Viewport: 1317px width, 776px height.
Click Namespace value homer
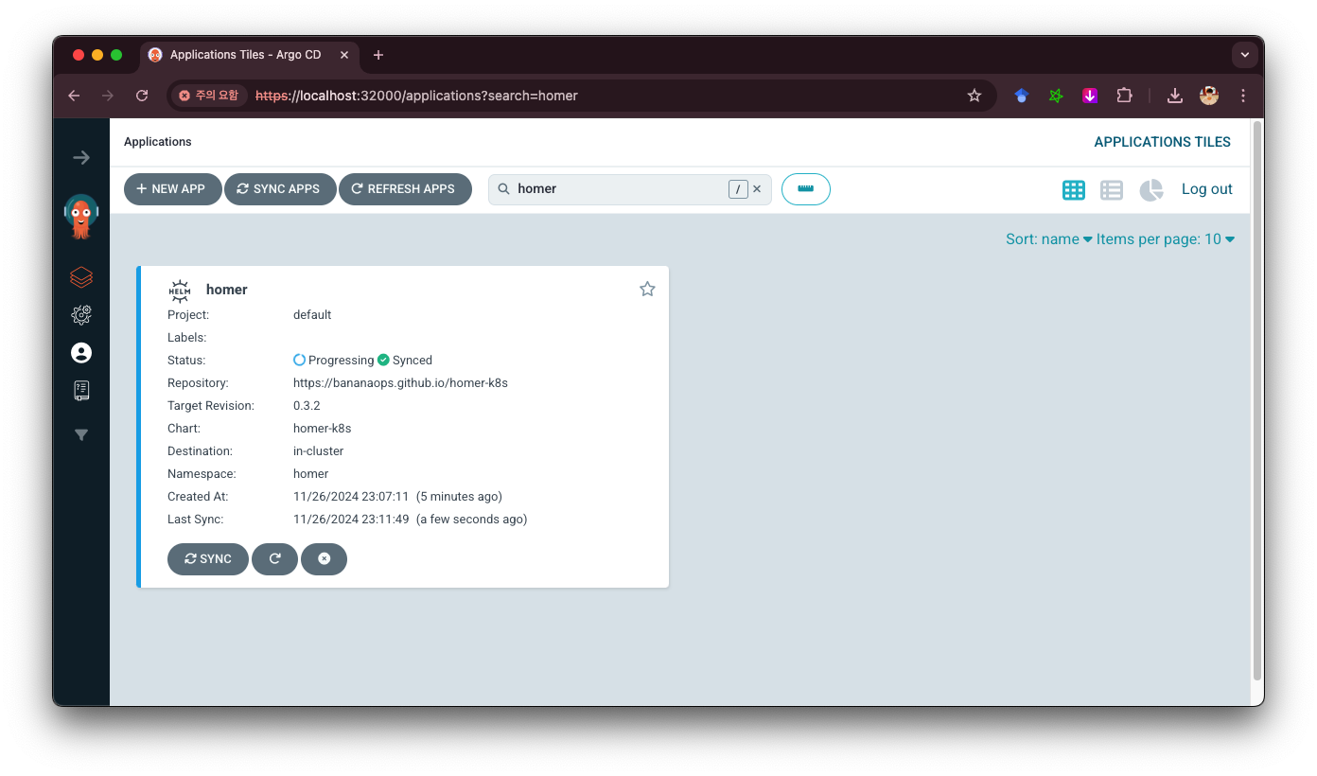click(311, 474)
